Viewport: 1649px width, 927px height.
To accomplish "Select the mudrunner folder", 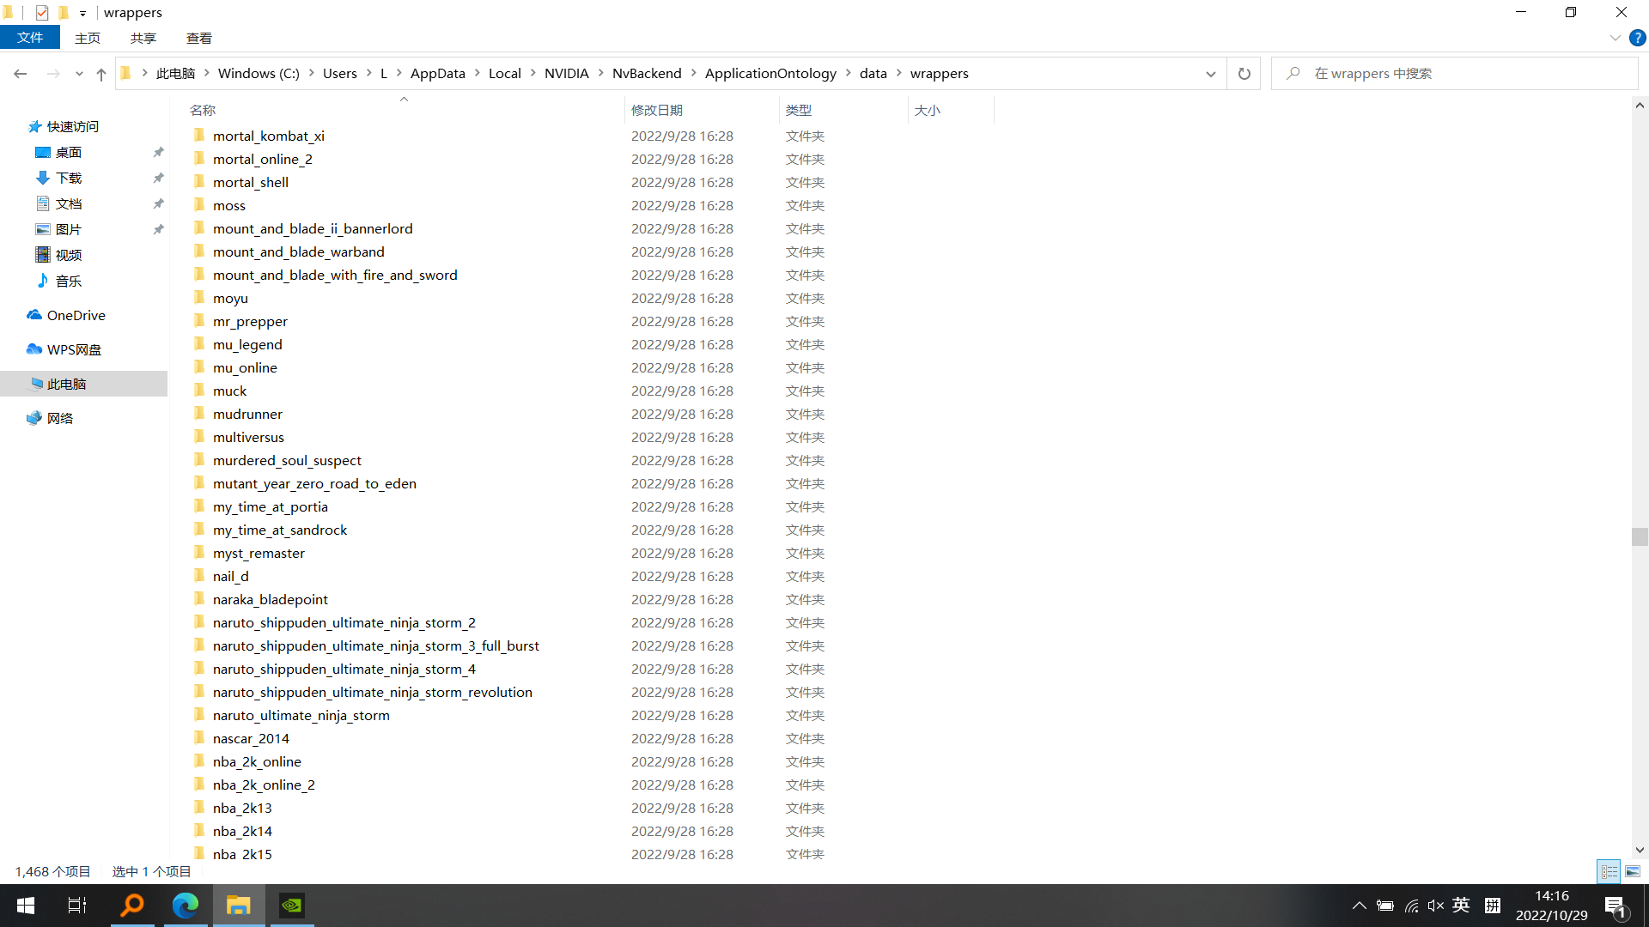I will coord(247,414).
